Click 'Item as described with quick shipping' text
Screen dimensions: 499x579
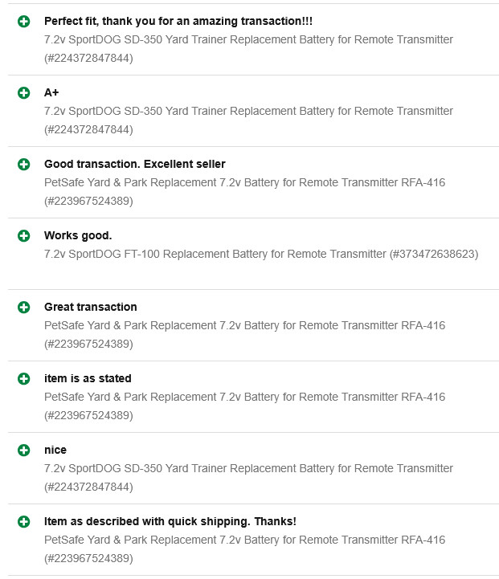(x=170, y=521)
